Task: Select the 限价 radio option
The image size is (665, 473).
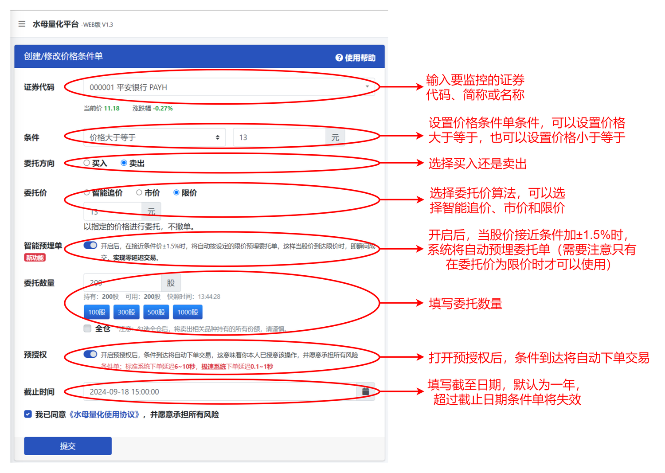Action: click(x=176, y=192)
